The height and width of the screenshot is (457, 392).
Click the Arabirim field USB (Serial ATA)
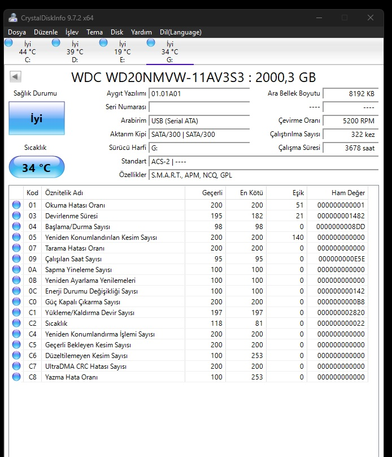click(x=199, y=120)
